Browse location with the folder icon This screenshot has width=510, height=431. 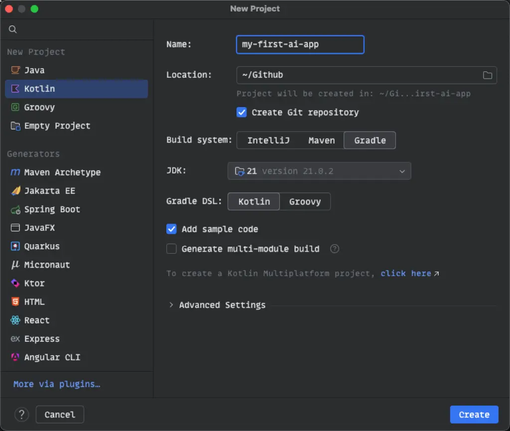pyautogui.click(x=487, y=75)
